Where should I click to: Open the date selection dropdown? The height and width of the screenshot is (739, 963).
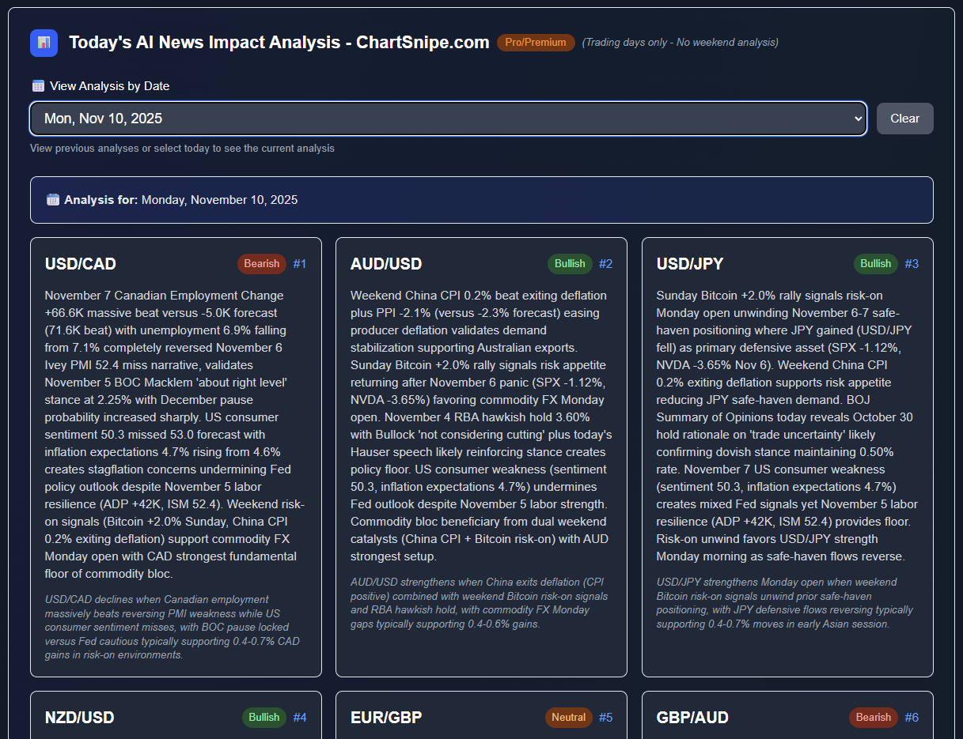coord(449,118)
